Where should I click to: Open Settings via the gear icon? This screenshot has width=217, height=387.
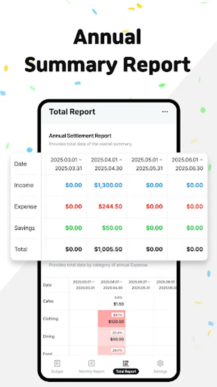point(160,363)
